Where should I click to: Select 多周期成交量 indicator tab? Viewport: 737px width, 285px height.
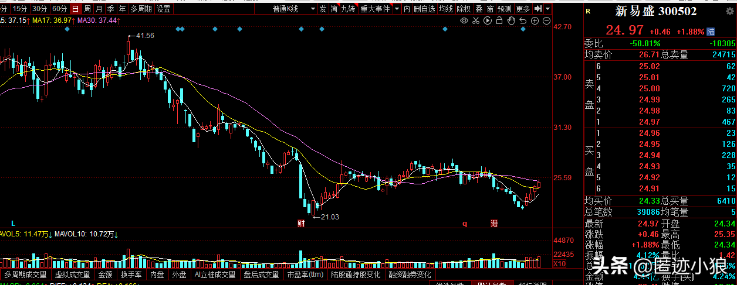25,274
